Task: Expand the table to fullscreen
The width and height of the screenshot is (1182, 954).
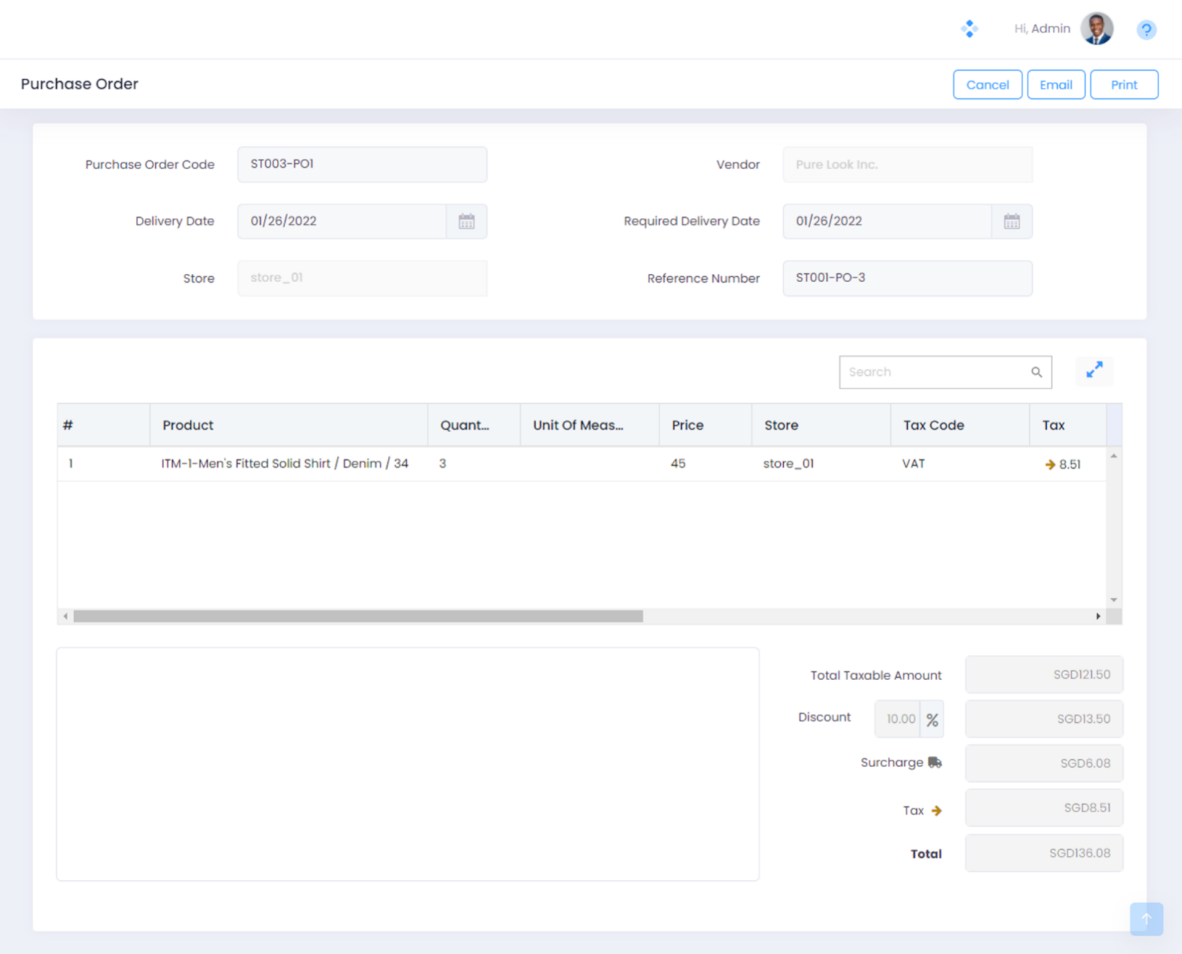Action: [x=1094, y=371]
